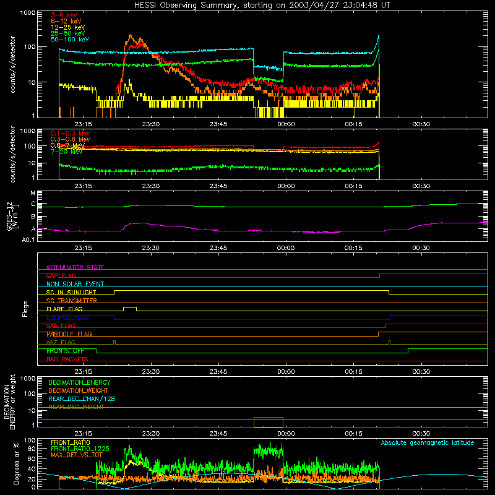Click the DECIMATION_WEIGHT legend label
The image size is (495, 495).
point(79,390)
